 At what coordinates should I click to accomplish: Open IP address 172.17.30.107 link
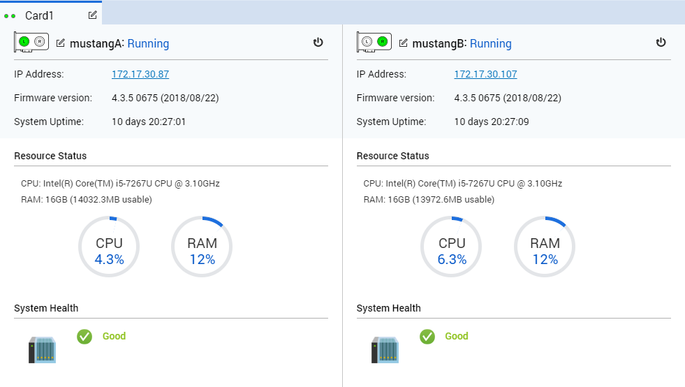click(x=485, y=74)
